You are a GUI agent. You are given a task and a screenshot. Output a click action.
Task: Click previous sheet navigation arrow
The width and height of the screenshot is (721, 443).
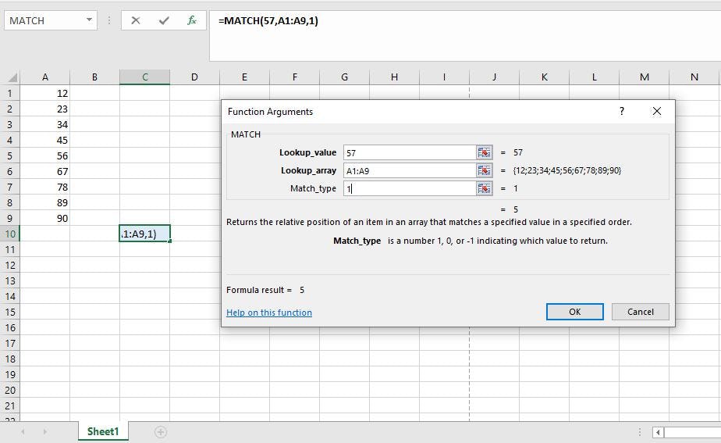(23, 432)
